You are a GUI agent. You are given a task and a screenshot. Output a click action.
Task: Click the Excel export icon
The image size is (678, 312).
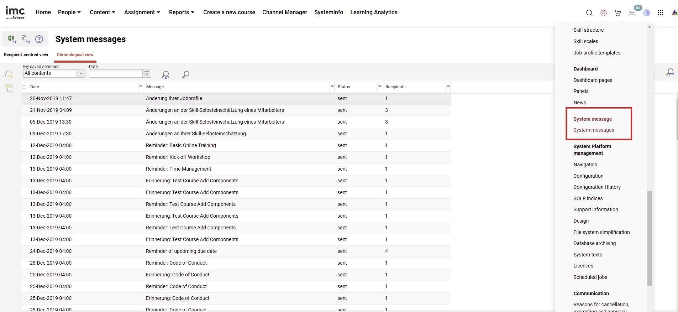coord(12,39)
